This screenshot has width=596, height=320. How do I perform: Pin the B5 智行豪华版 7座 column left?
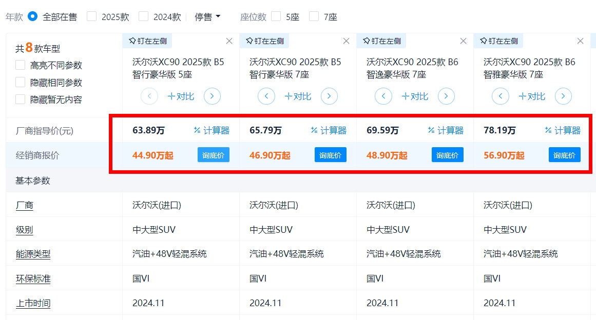coord(264,41)
